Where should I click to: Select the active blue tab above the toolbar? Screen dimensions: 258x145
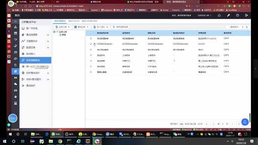coord(60,21)
